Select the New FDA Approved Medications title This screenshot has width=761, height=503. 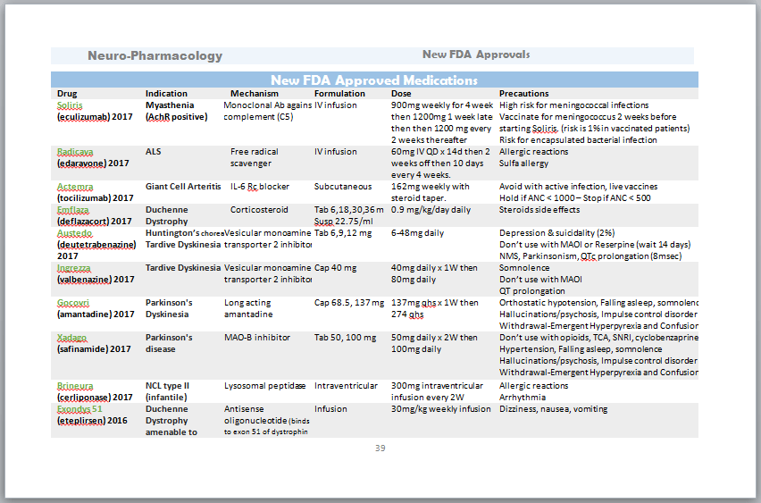[373, 80]
